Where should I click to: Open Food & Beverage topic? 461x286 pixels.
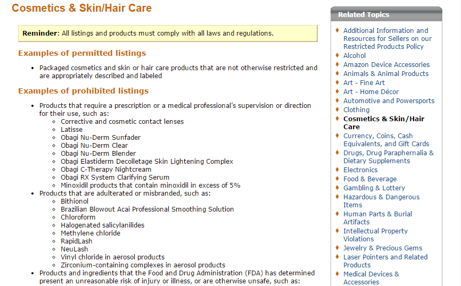(x=370, y=179)
